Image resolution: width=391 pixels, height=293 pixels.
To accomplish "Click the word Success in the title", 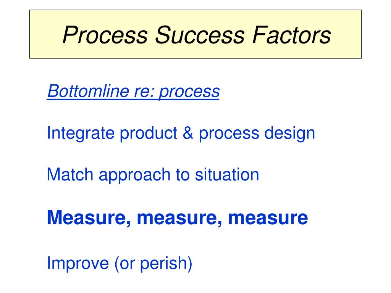I will [x=200, y=35].
